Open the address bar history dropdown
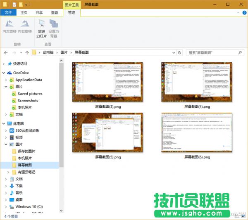This screenshot has width=248, height=220. tap(174, 53)
